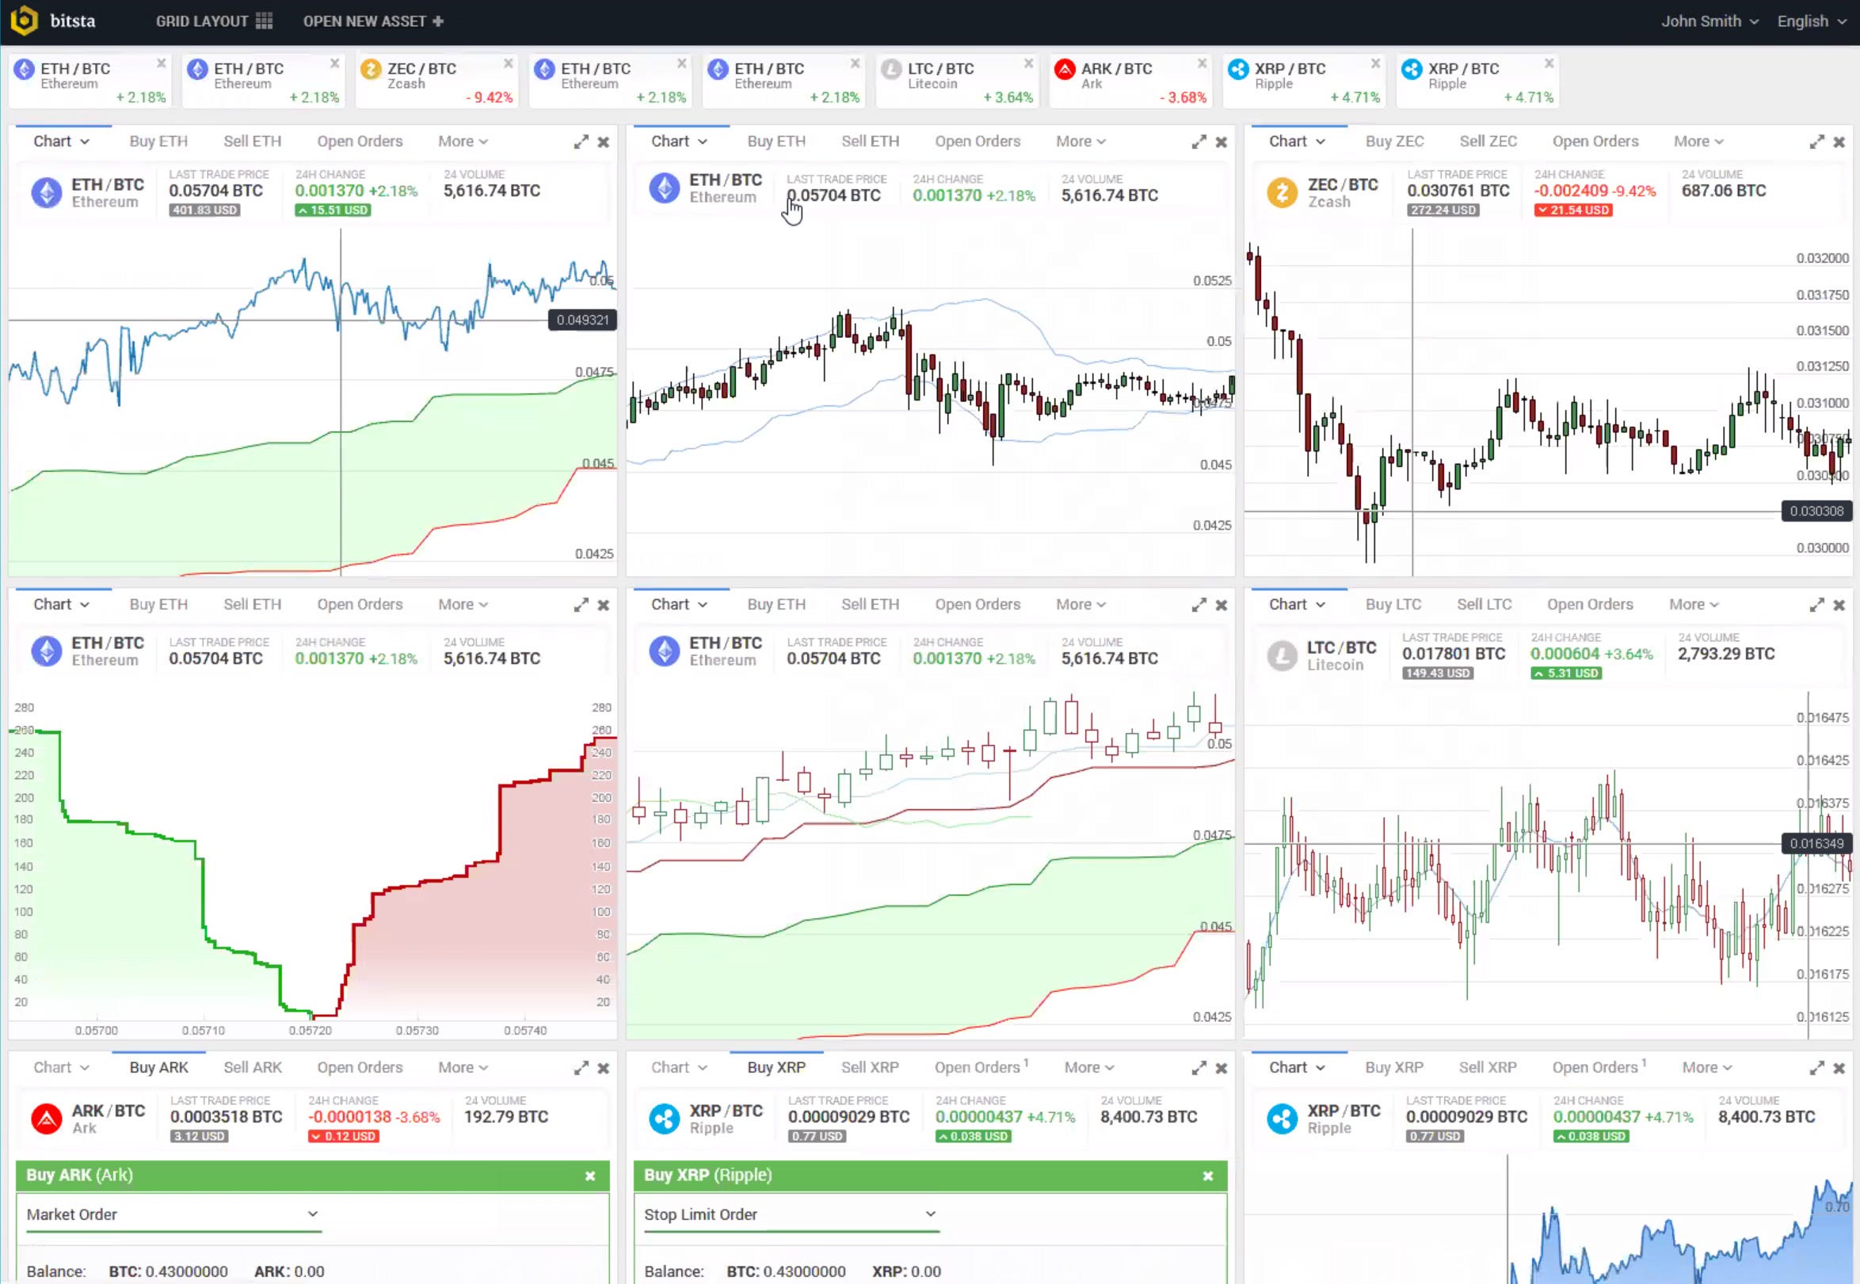Click the 0.049321 price marker on ETH chart

(582, 320)
